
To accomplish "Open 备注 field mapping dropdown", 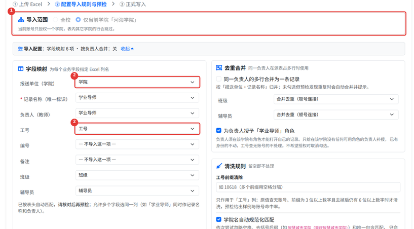I will (x=137, y=160).
